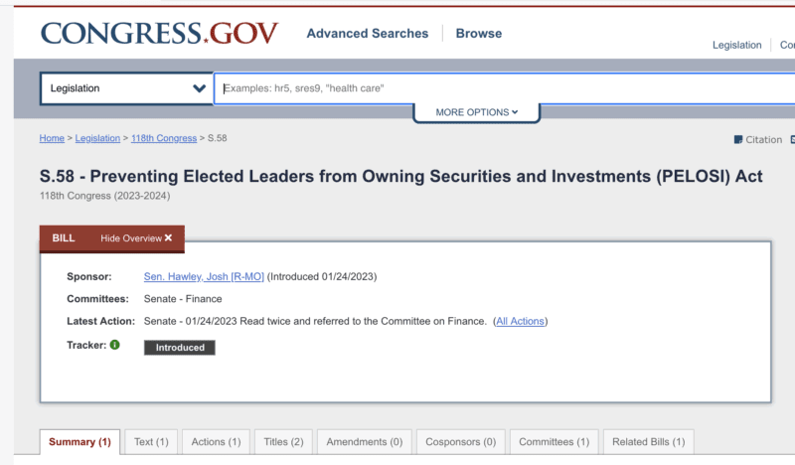Follow the Home breadcrumb link
This screenshot has width=795, height=465.
coord(52,138)
